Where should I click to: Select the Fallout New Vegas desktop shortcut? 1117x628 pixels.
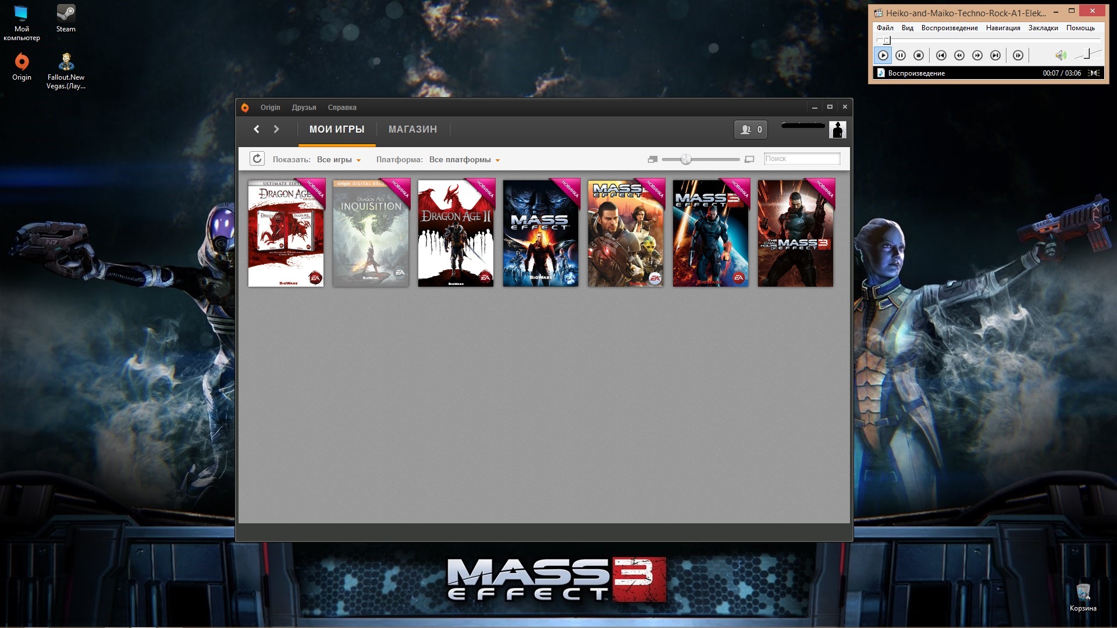coord(66,71)
